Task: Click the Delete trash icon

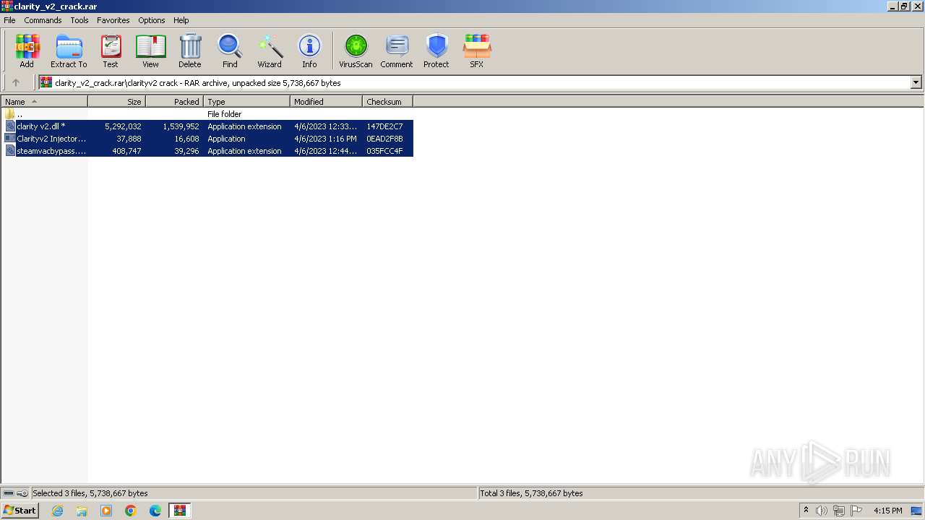Action: pos(190,51)
